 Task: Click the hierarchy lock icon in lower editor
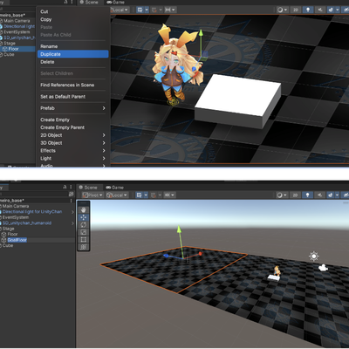pyautogui.click(x=65, y=188)
